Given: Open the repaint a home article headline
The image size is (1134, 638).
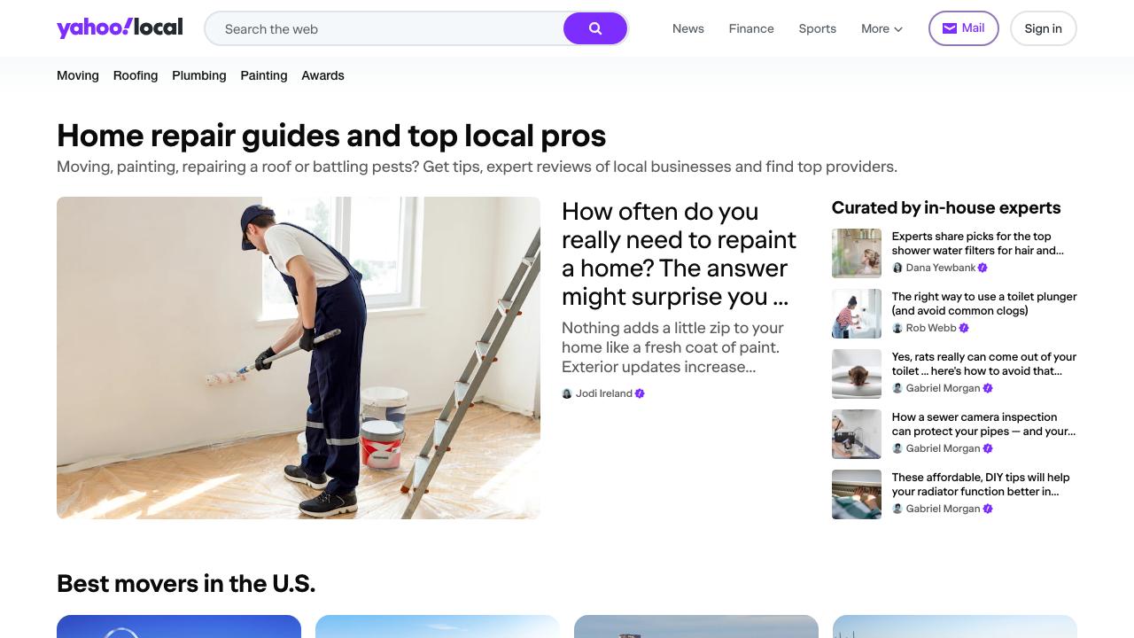Looking at the screenshot, I should (x=679, y=253).
